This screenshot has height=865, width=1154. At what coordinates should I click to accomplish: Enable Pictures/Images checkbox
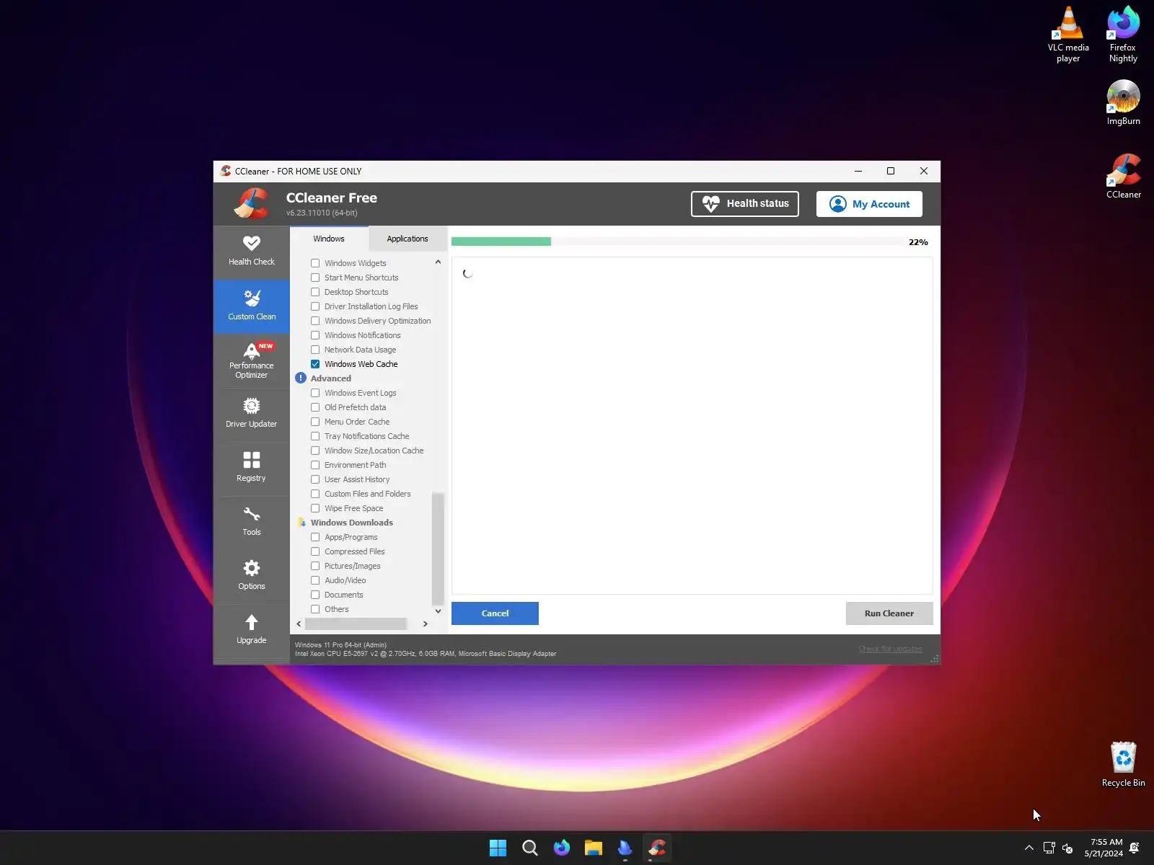coord(315,566)
